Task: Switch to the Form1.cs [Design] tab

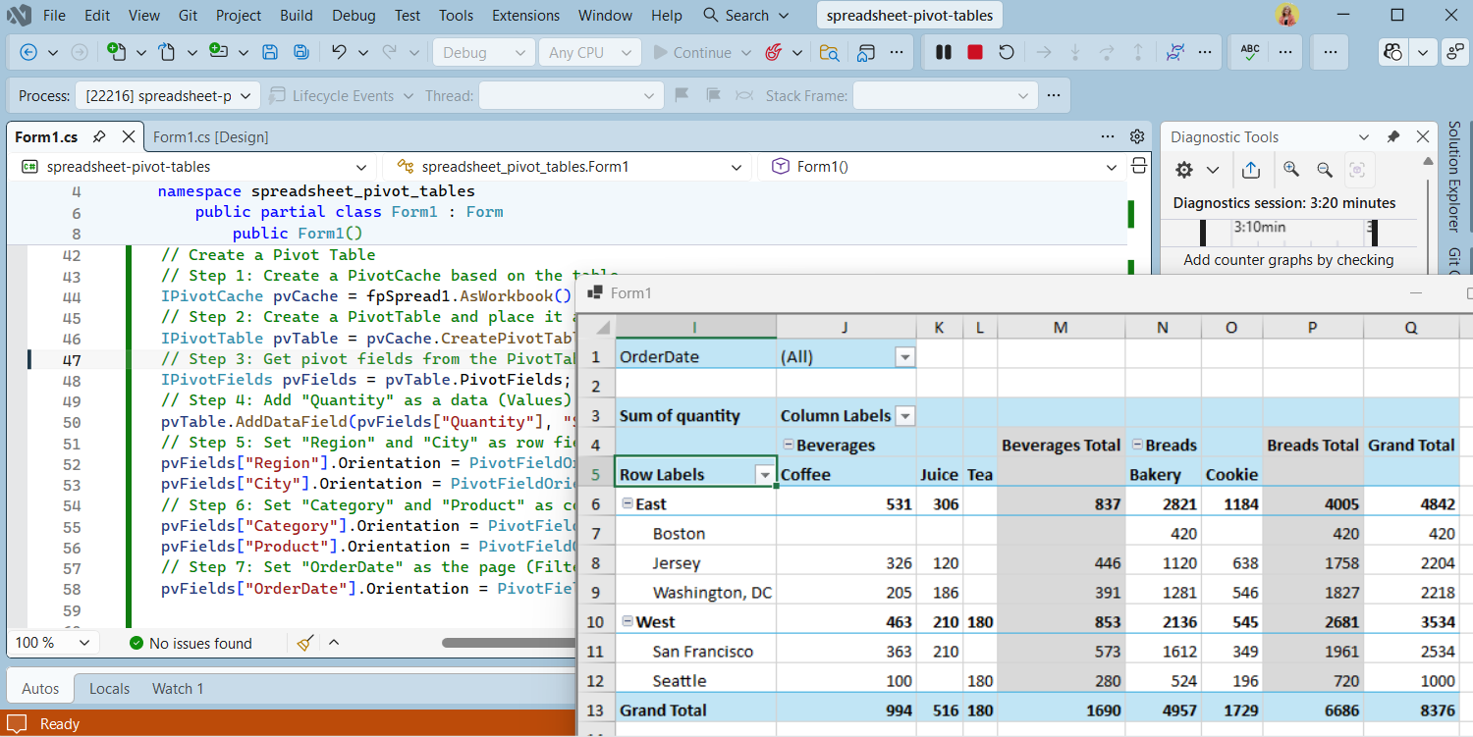Action: [x=211, y=136]
